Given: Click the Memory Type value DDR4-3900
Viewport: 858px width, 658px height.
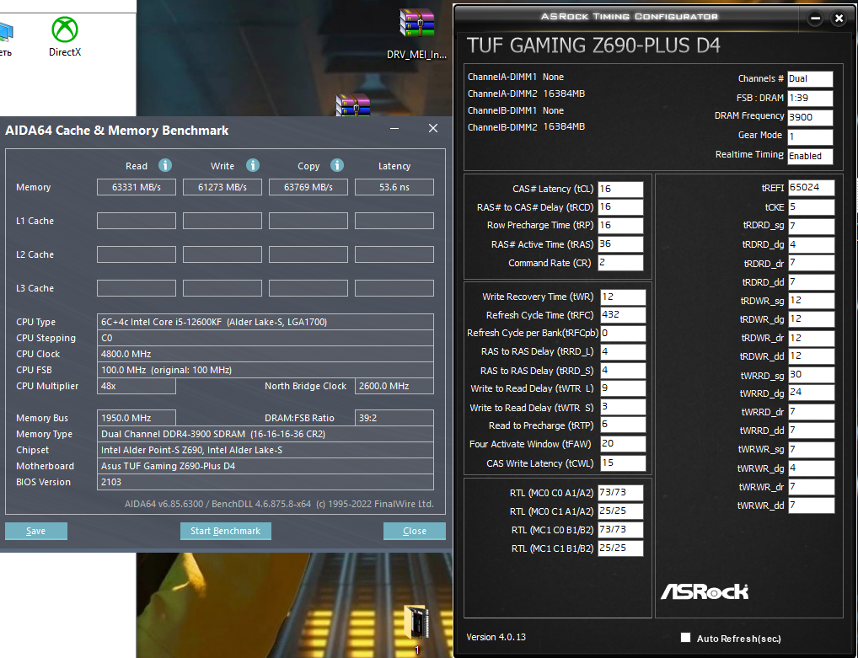Looking at the screenshot, I should click(x=265, y=434).
